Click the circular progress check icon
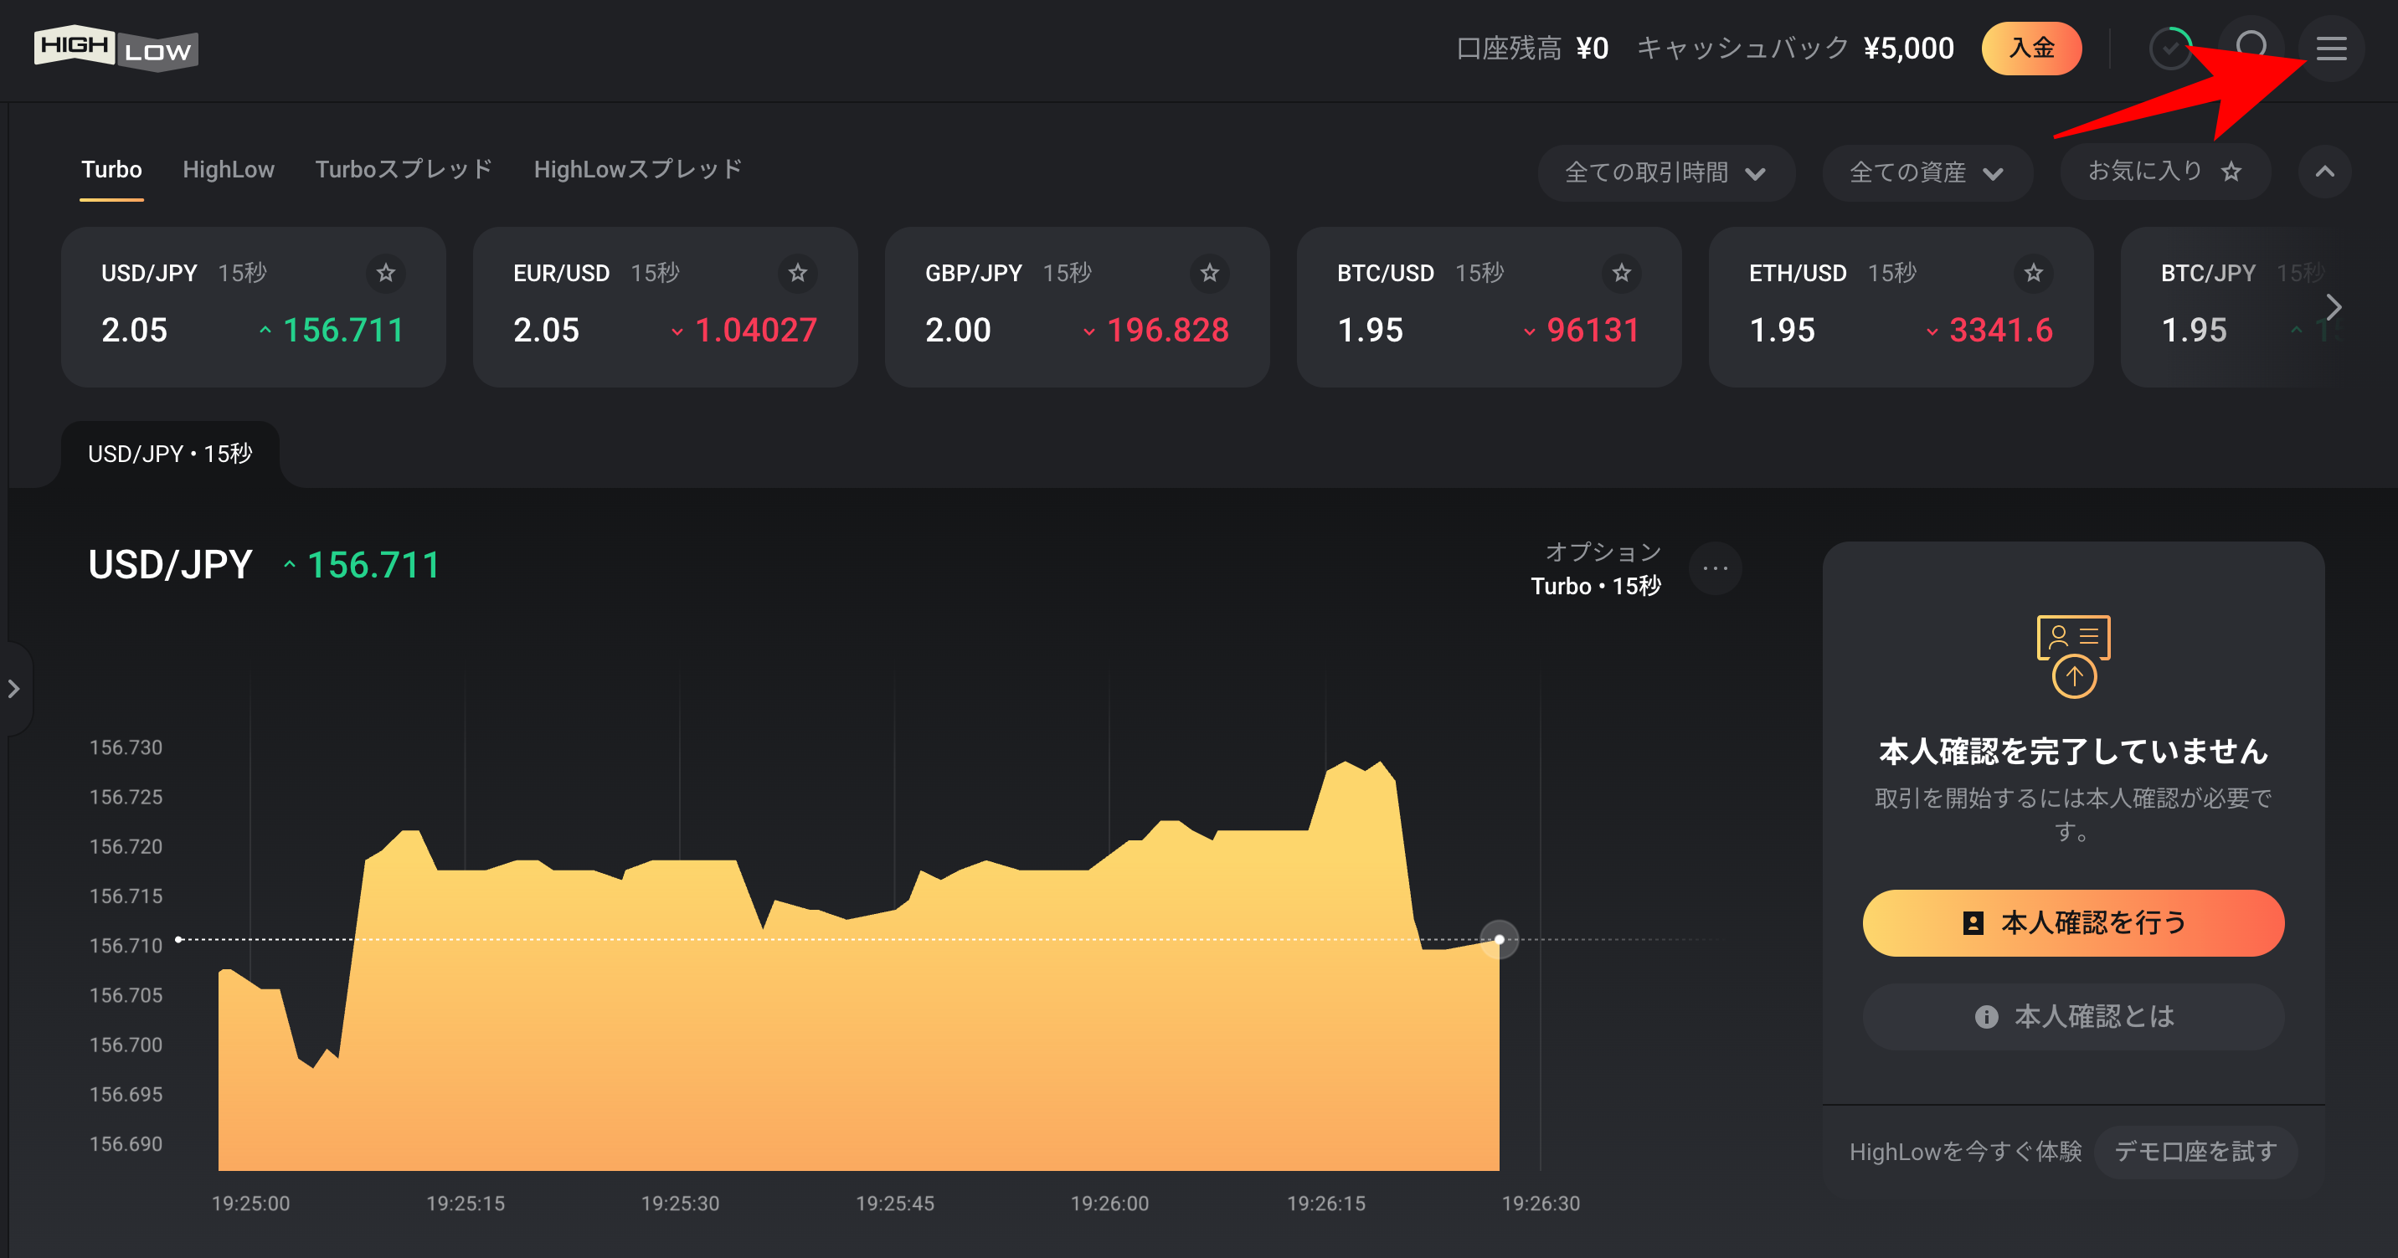Image resolution: width=2398 pixels, height=1258 pixels. click(x=2171, y=49)
